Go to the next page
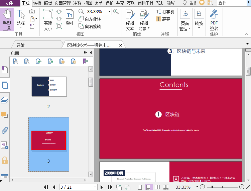Viewport: 251px width, 191px height. click(102, 187)
